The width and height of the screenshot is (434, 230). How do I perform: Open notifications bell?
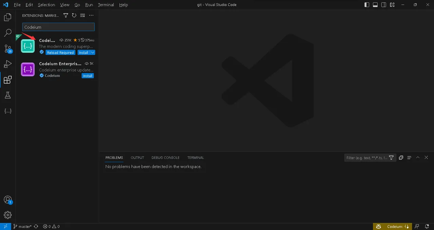tap(427, 227)
